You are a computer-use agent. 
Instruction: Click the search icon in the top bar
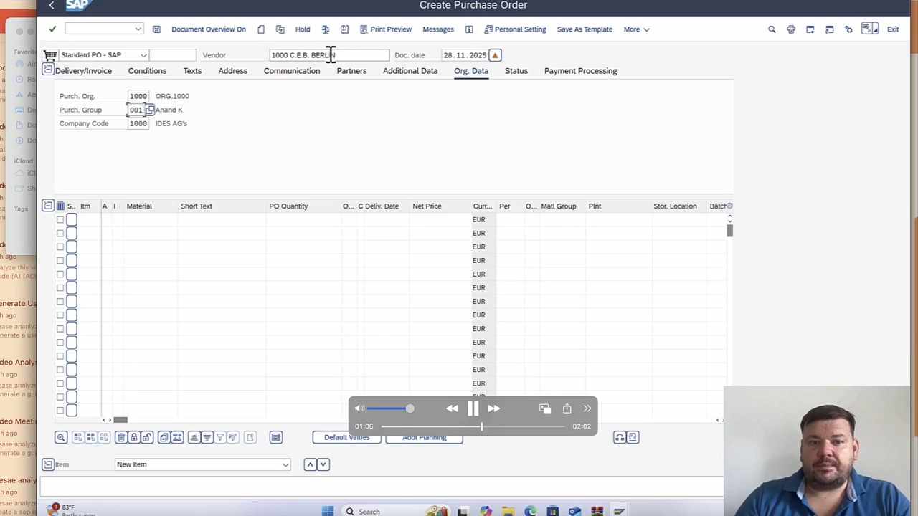point(772,29)
